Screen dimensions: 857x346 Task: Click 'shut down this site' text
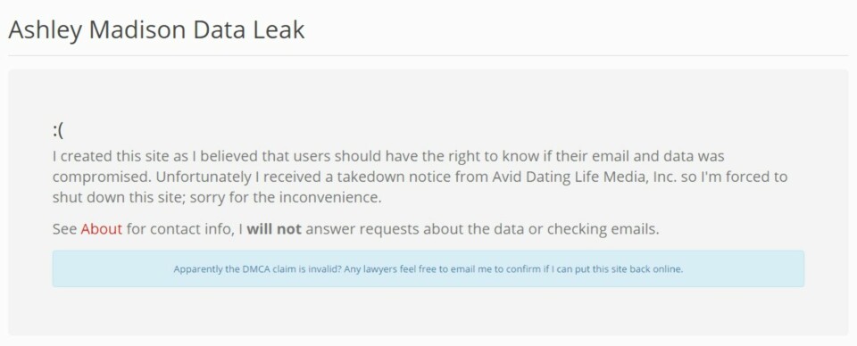[x=118, y=197]
